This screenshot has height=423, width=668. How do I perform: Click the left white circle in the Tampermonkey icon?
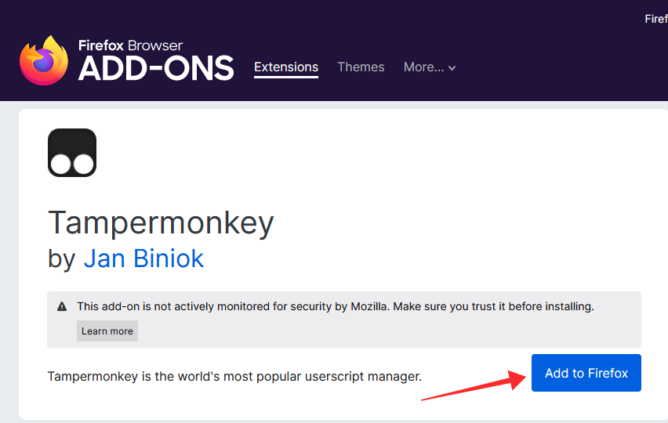point(60,164)
